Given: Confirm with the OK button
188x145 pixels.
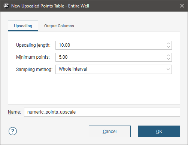Looking at the screenshot, I should pos(159,131).
